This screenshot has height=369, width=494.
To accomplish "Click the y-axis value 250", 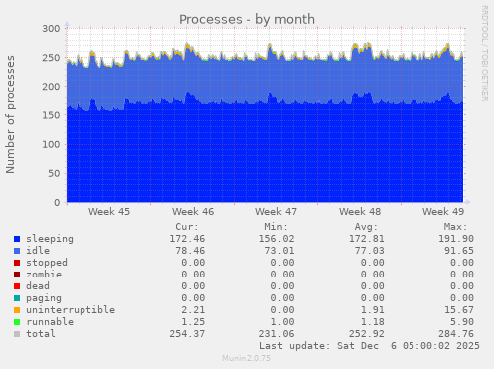I will (51, 58).
